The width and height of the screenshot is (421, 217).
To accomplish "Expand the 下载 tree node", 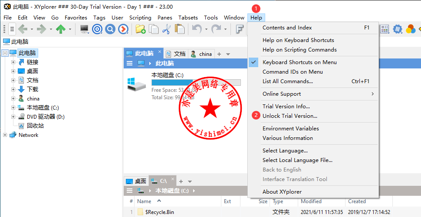I will [x=13, y=90].
